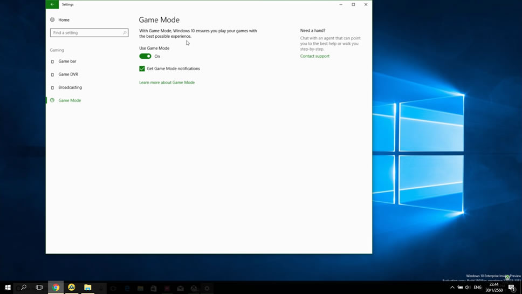Uncheck Get Game Mode notifications
Image resolution: width=522 pixels, height=294 pixels.
tap(142, 69)
